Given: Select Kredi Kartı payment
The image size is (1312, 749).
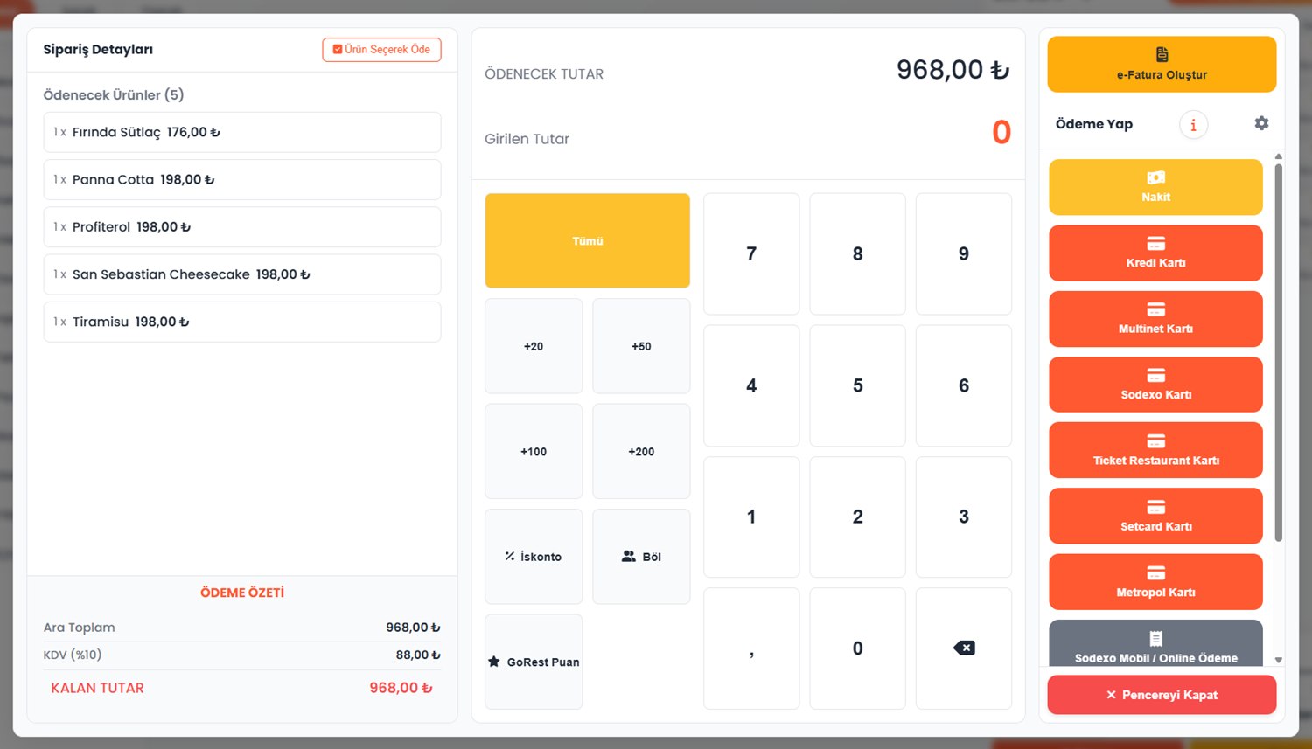Looking at the screenshot, I should tap(1155, 253).
